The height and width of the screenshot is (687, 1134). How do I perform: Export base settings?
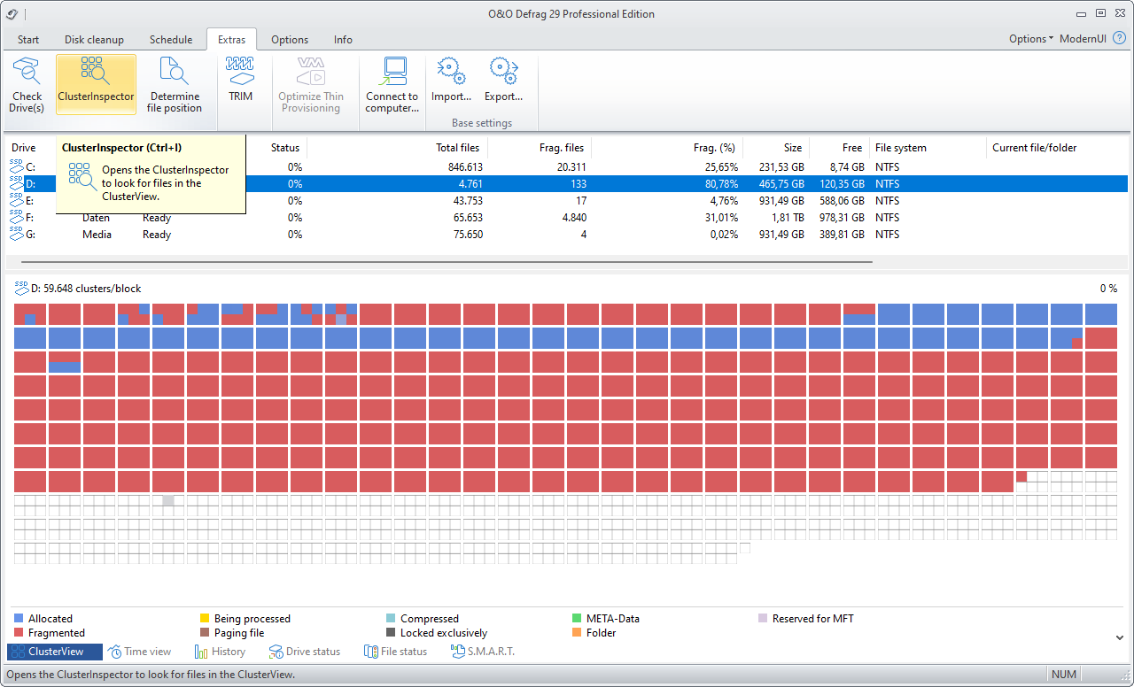pos(503,80)
